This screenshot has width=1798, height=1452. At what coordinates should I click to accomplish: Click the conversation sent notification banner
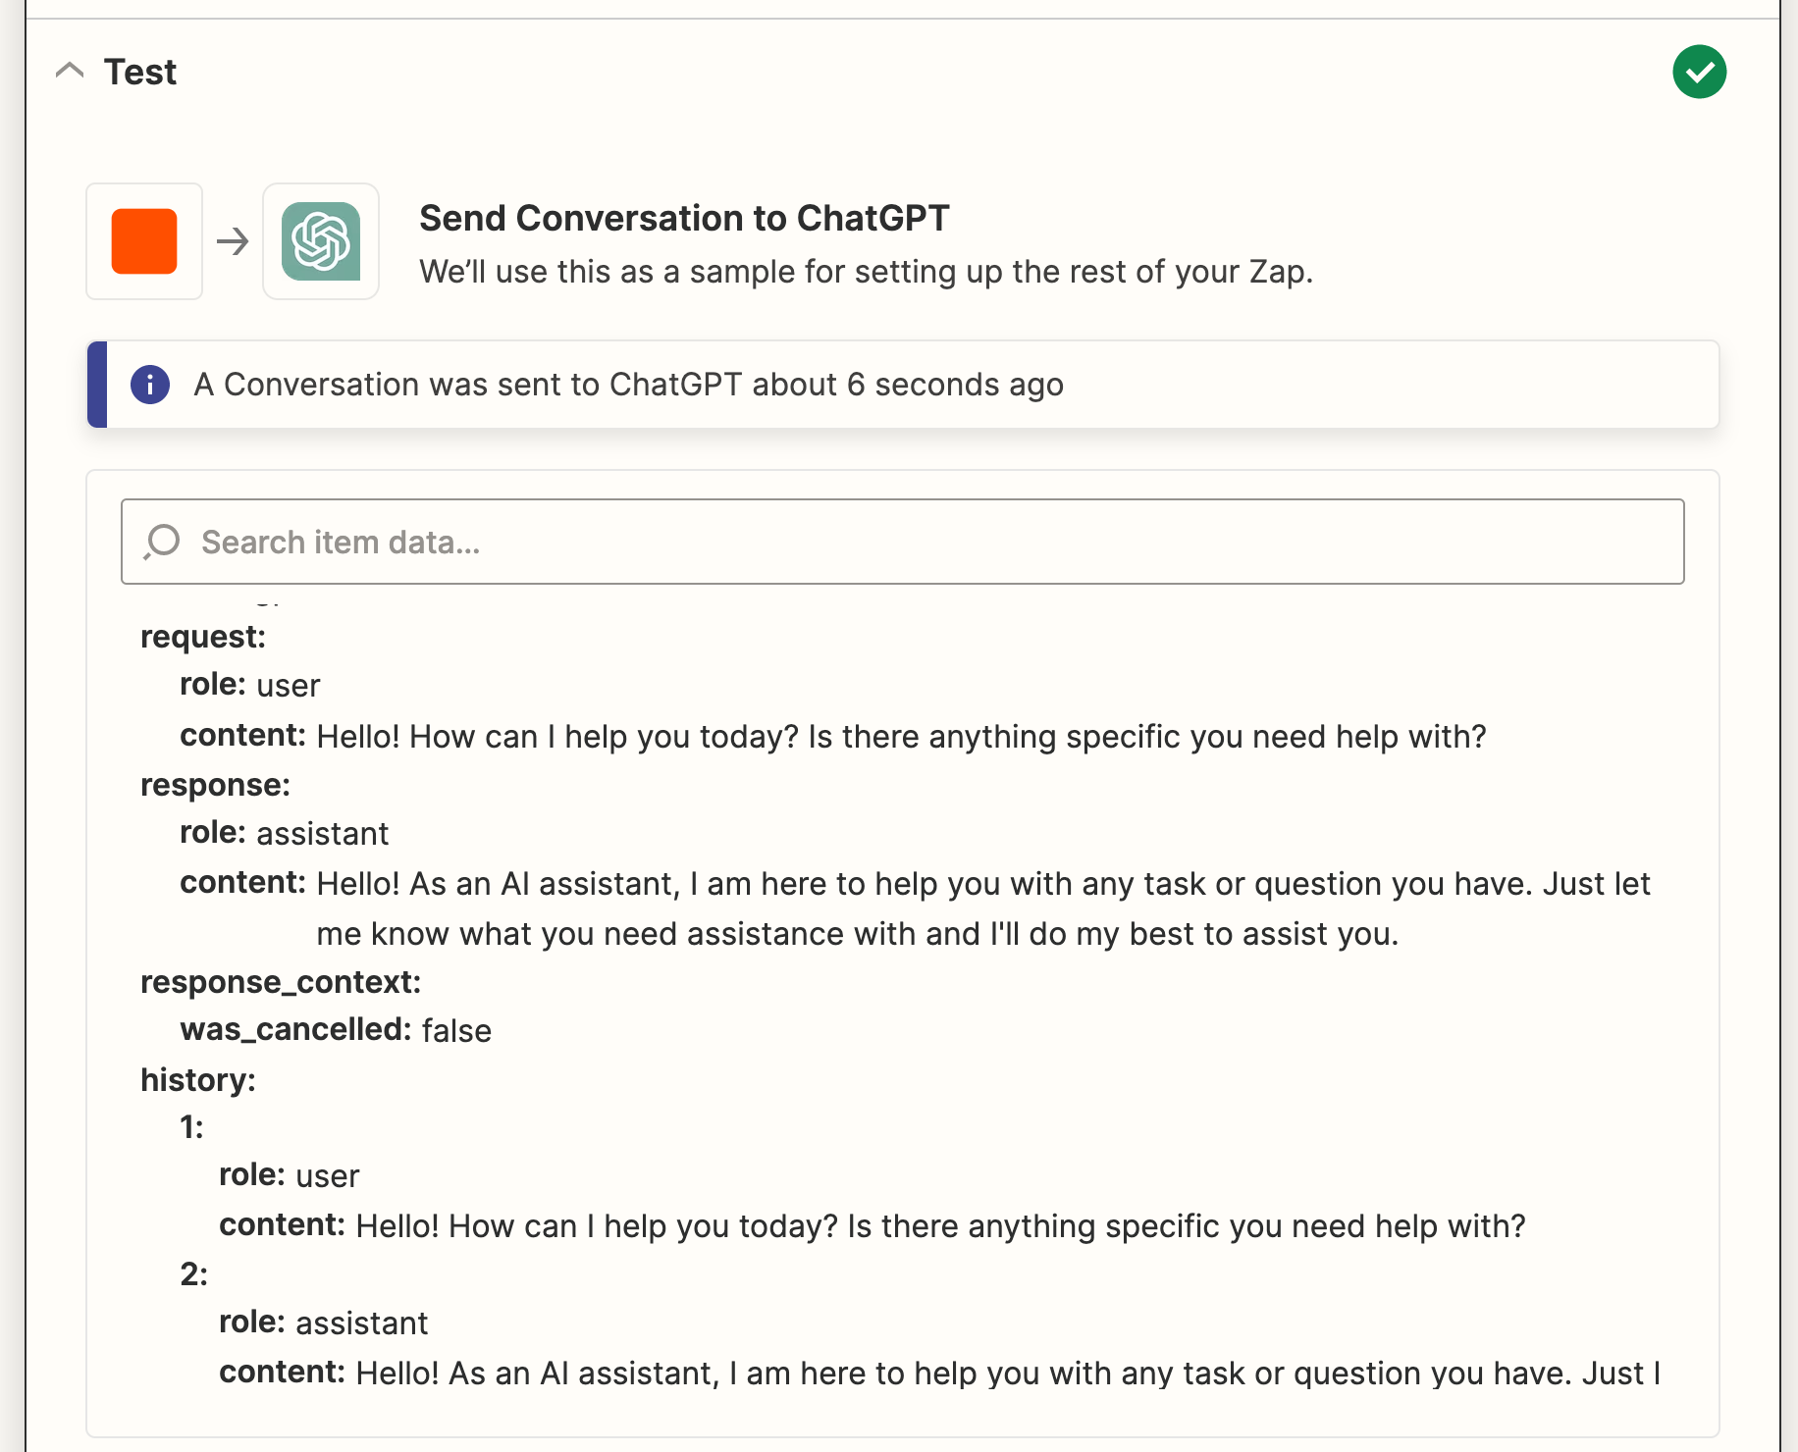point(902,385)
